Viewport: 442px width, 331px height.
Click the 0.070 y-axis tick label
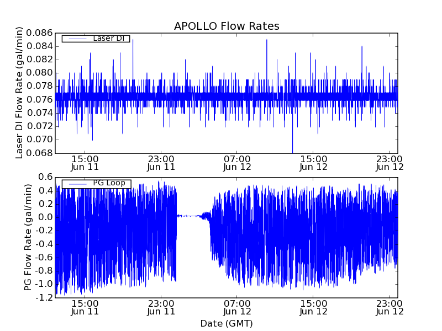pos(39,140)
